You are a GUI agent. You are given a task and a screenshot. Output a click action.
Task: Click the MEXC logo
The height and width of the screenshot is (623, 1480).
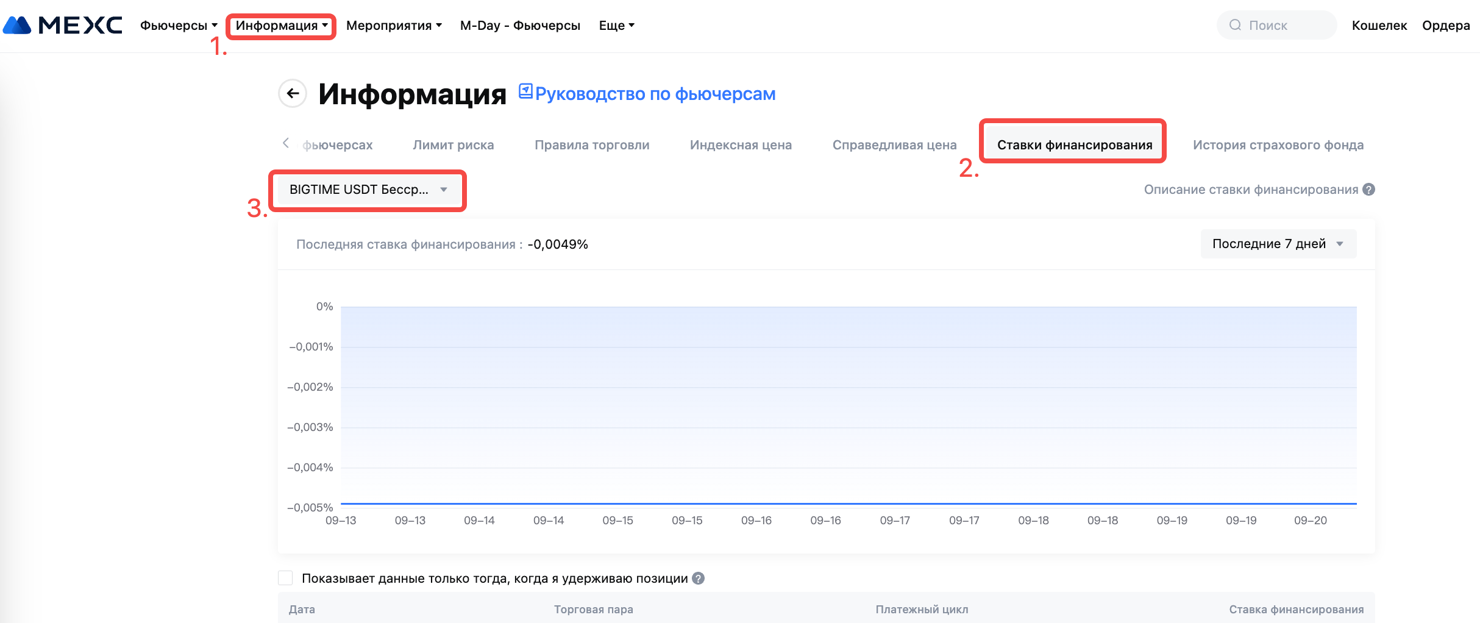click(x=62, y=25)
